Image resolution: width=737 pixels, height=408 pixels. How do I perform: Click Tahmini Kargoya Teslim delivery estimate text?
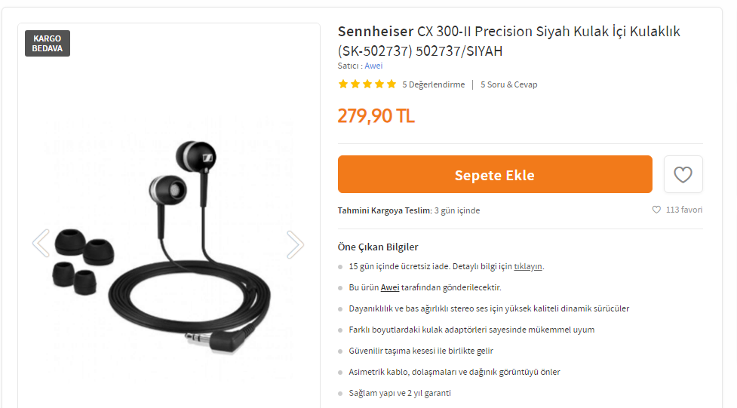click(x=408, y=210)
